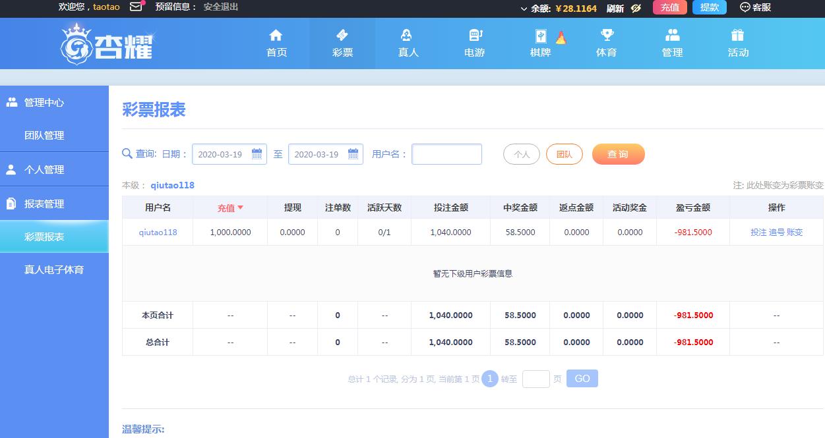Open the 活动 gift promotions icon
825x438 pixels.
738,36
